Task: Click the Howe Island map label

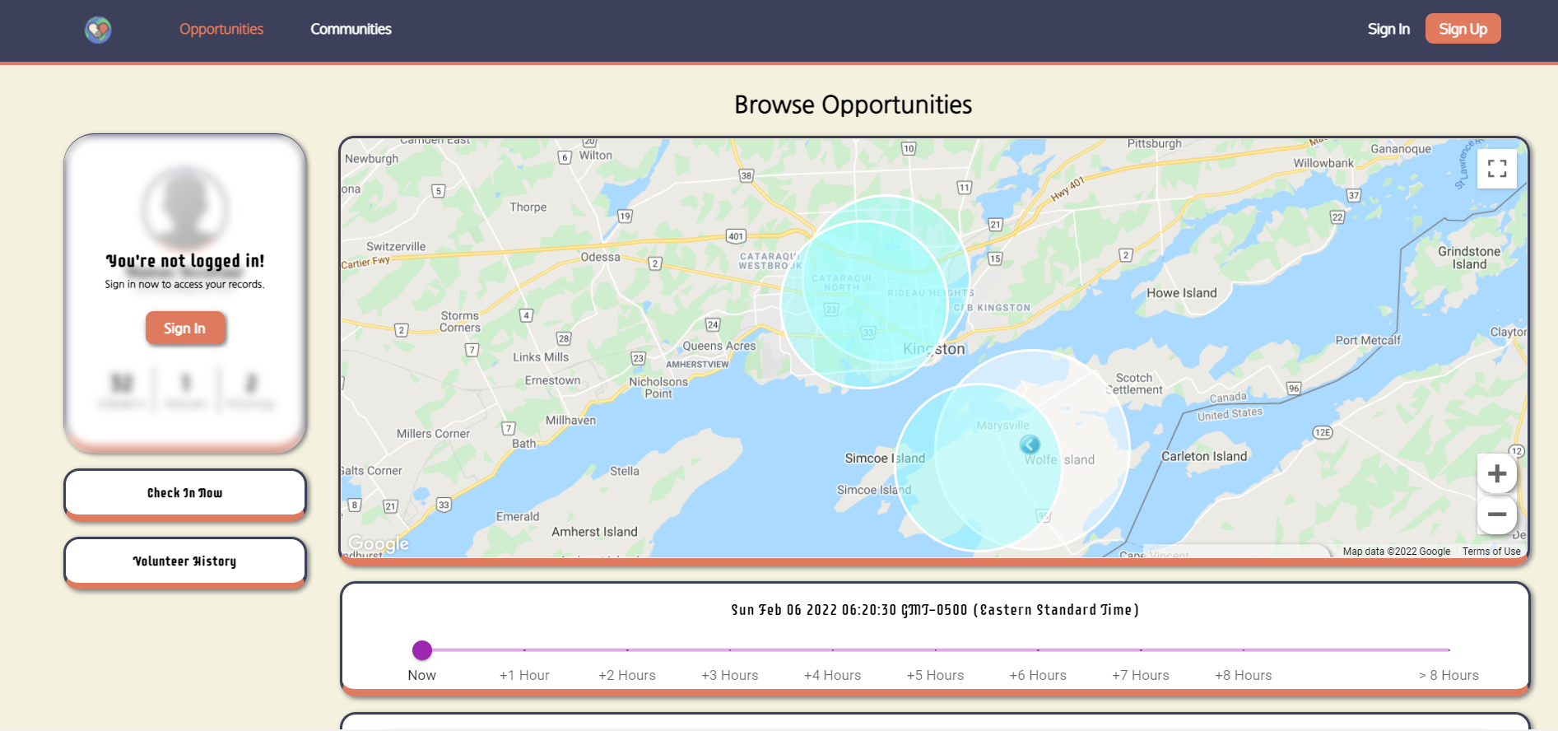Action: (x=1182, y=293)
